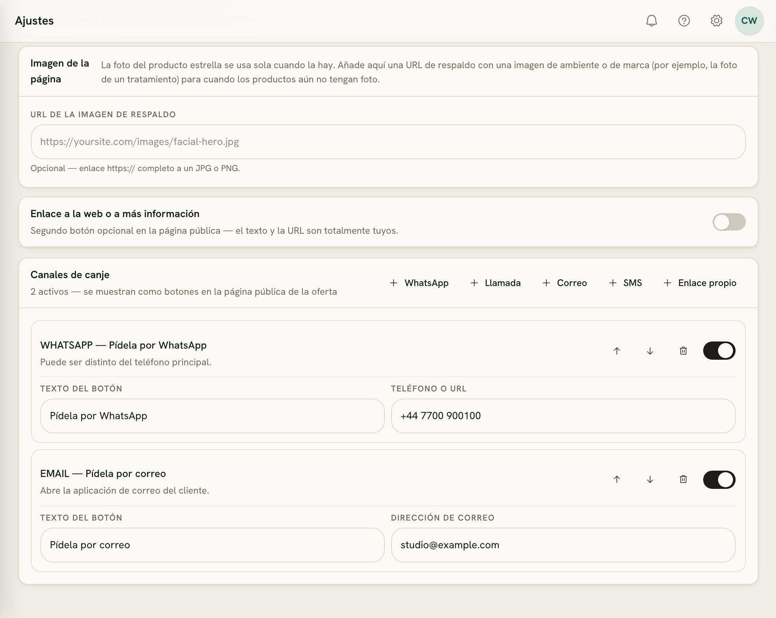
Task: Disable the Email channel toggle
Action: (719, 480)
